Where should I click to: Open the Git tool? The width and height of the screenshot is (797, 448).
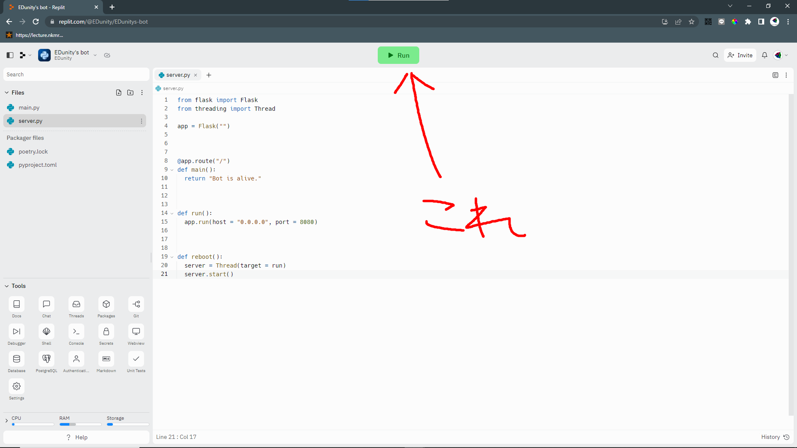tap(136, 304)
